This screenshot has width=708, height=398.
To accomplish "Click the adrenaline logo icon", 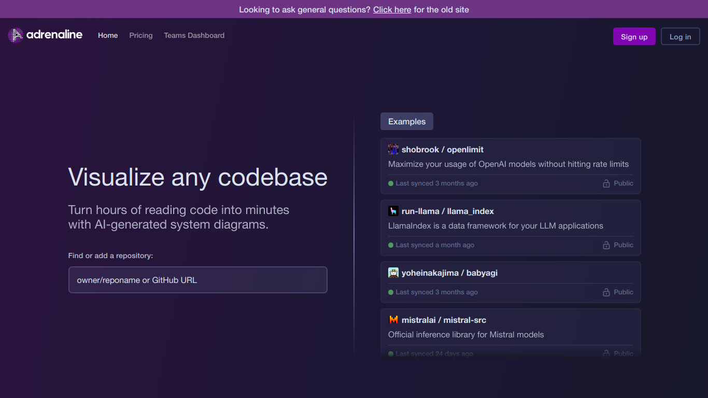I will (16, 35).
